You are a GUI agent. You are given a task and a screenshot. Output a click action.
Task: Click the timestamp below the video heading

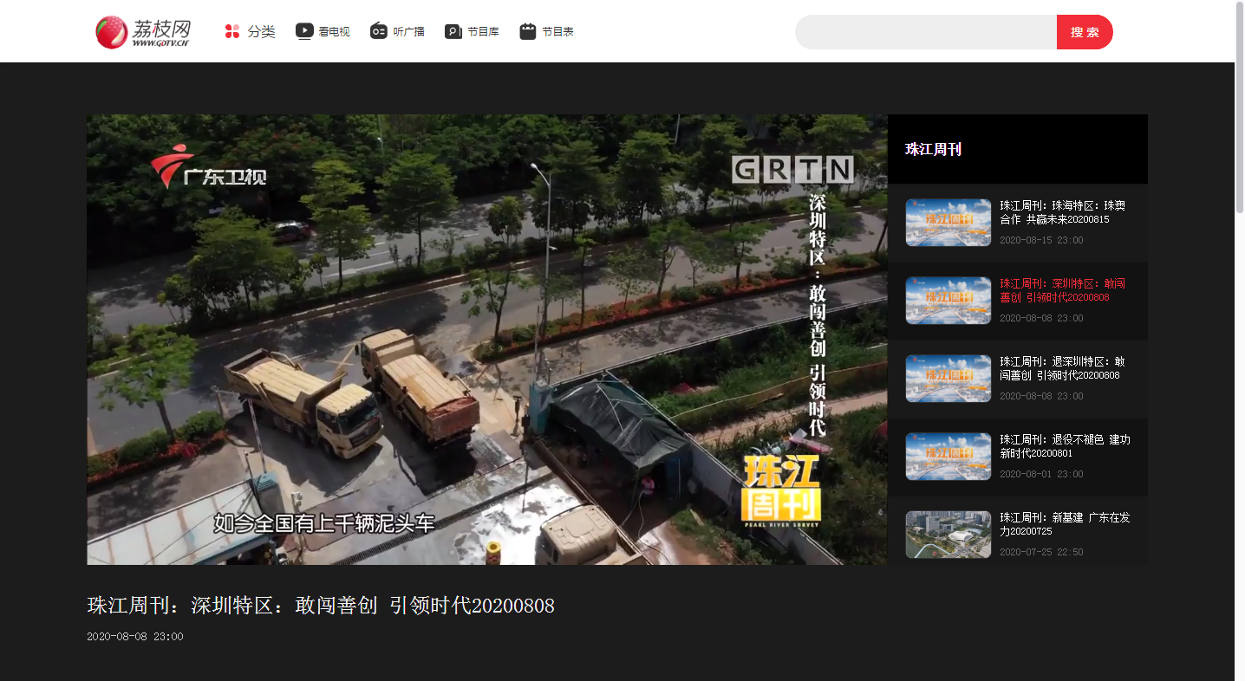[x=134, y=637]
